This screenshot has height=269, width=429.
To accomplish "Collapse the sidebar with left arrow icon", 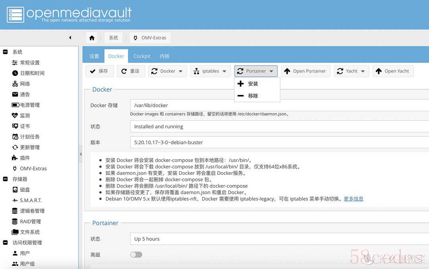I will 70,37.
